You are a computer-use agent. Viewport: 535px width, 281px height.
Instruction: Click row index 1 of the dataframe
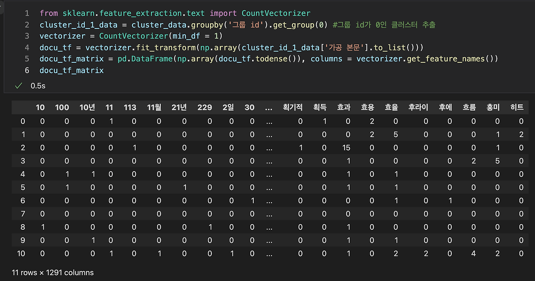[23, 135]
